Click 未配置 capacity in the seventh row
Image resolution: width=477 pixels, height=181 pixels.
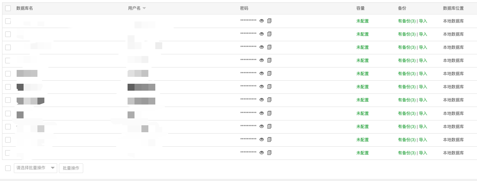click(363, 100)
